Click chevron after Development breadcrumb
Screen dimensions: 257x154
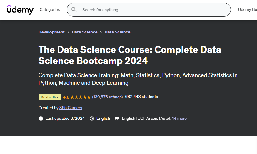[x=68, y=32]
